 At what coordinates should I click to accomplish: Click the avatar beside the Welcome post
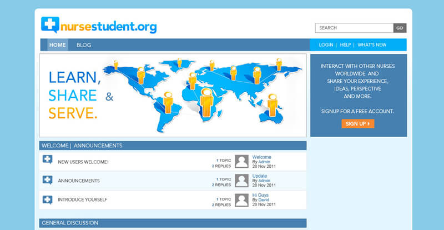241,161
